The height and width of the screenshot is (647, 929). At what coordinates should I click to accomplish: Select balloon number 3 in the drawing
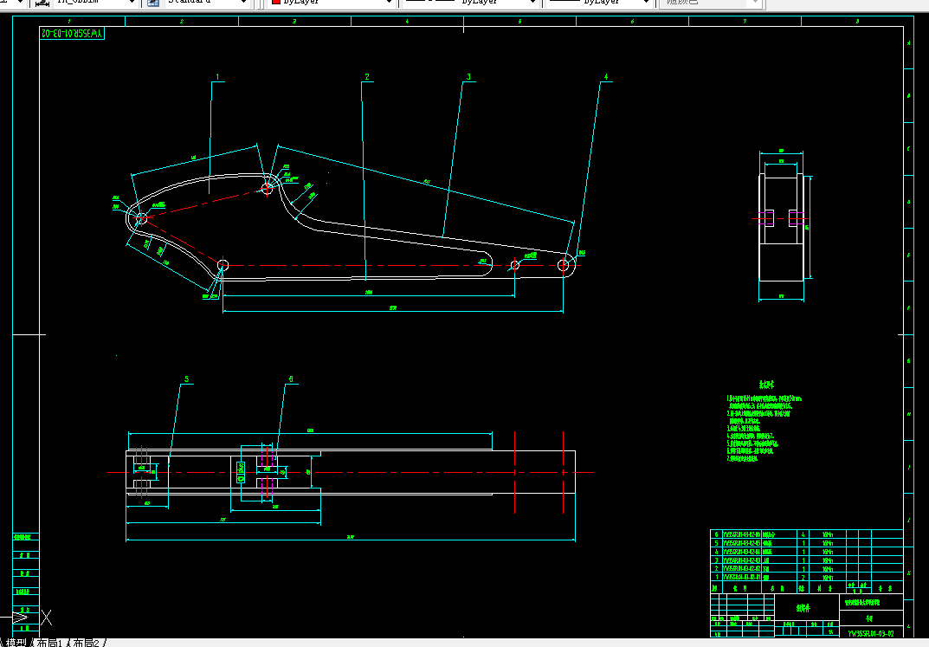point(468,77)
